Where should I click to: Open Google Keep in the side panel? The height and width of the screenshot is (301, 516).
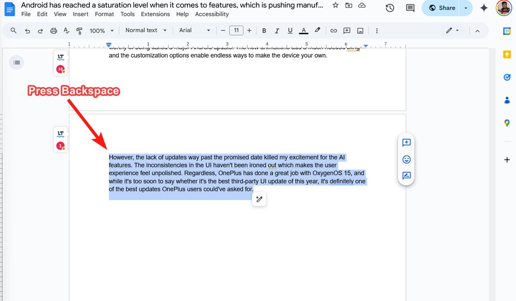pos(507,54)
